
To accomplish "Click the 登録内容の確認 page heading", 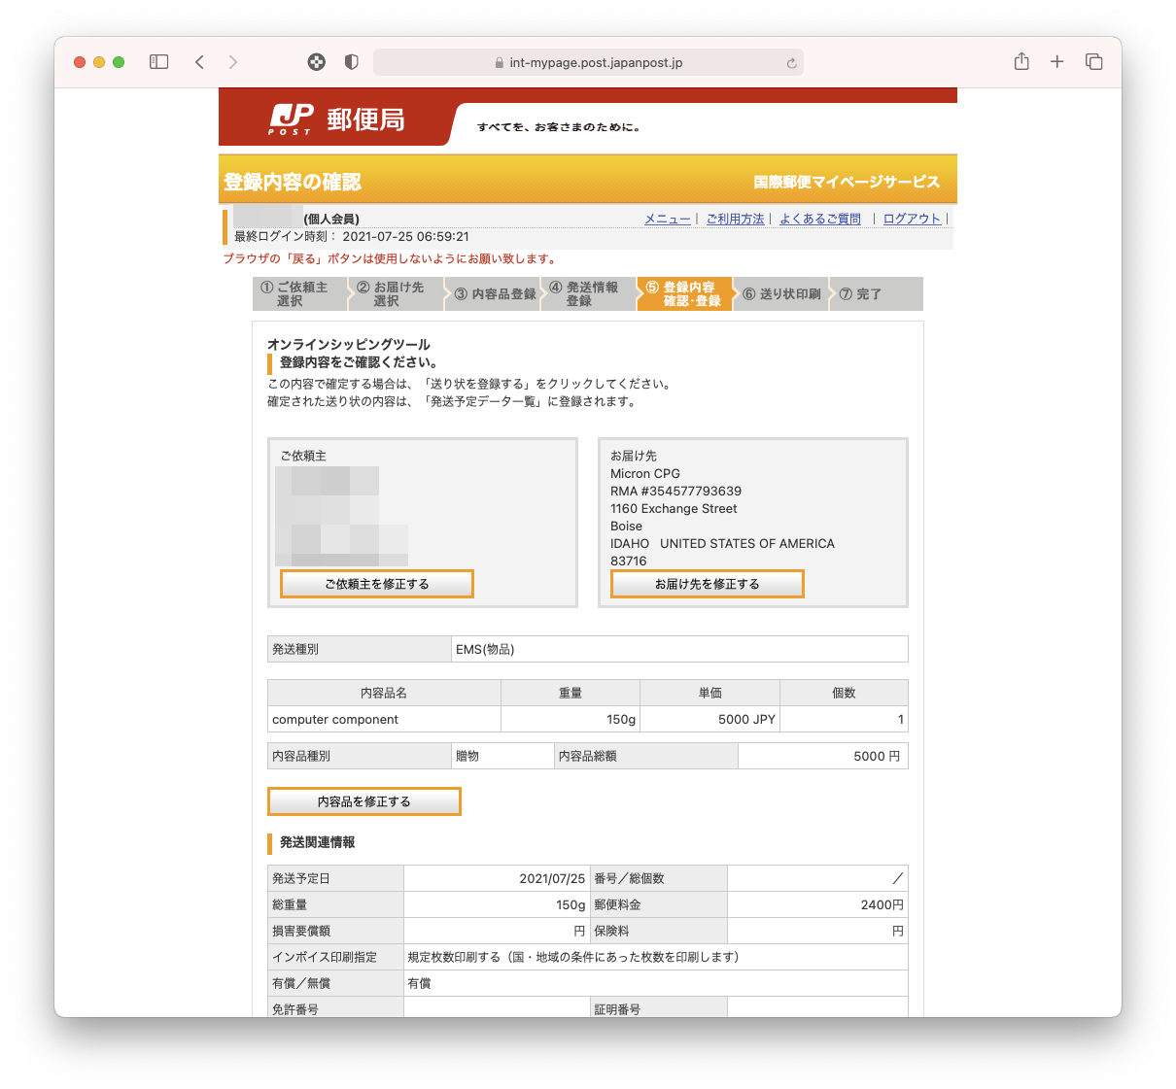I will pyautogui.click(x=293, y=182).
